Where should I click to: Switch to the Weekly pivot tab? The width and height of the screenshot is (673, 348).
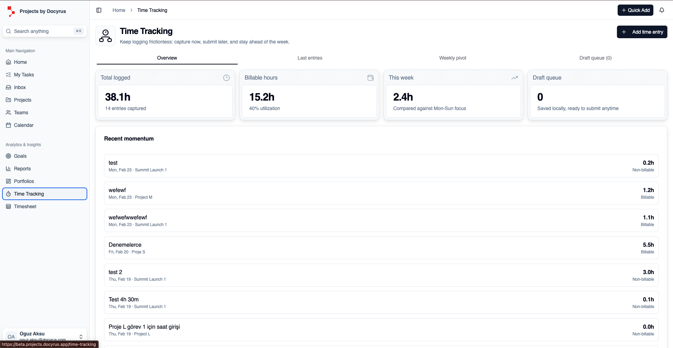453,58
